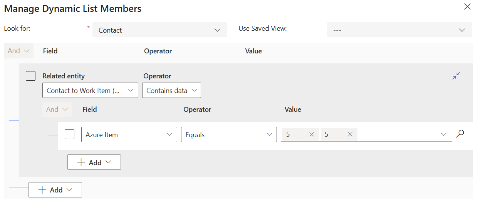Close the Manage Dynamic List Members dialog
This screenshot has height=199, width=478.
click(467, 7)
